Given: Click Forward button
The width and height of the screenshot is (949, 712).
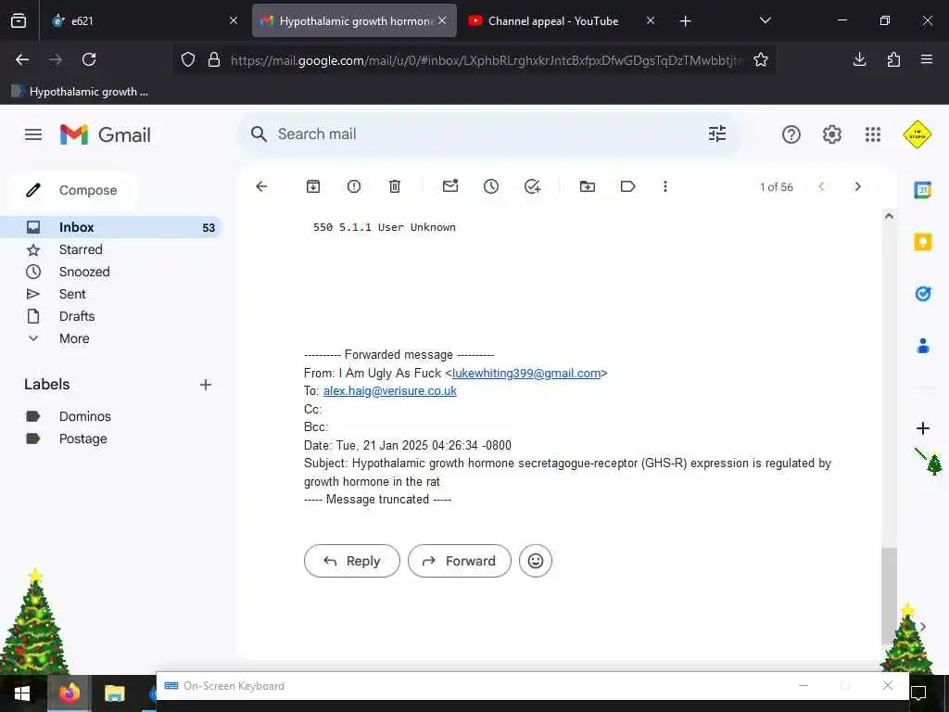Looking at the screenshot, I should point(460,561).
